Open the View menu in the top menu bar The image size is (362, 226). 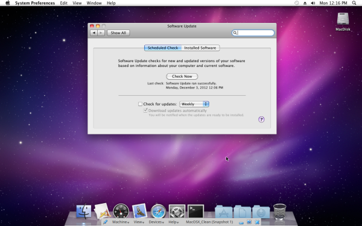point(77,3)
